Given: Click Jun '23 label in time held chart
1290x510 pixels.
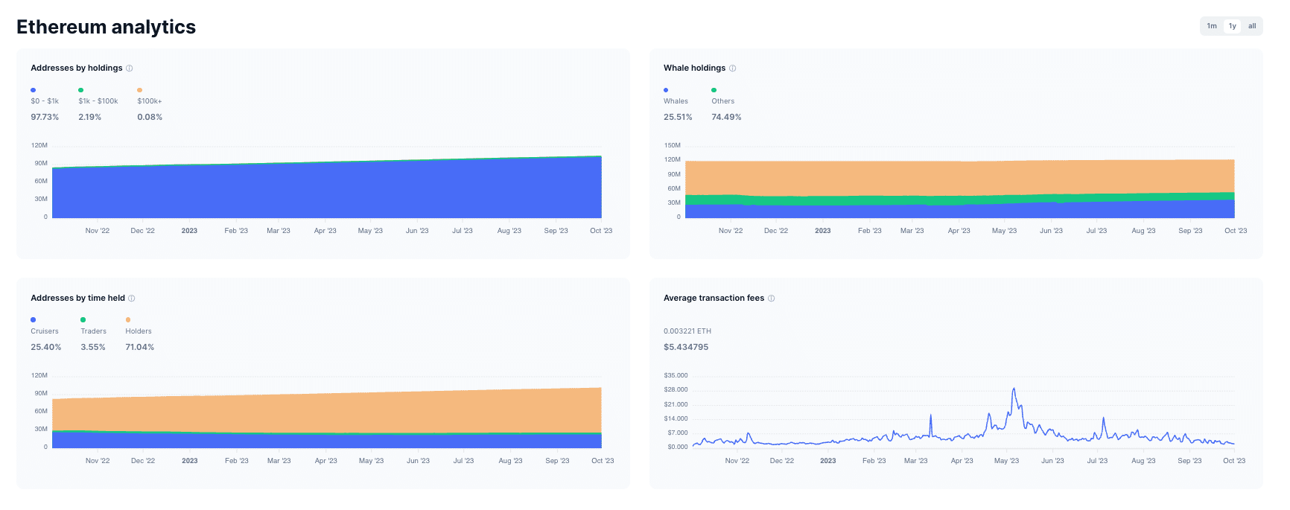Looking at the screenshot, I should coord(418,461).
